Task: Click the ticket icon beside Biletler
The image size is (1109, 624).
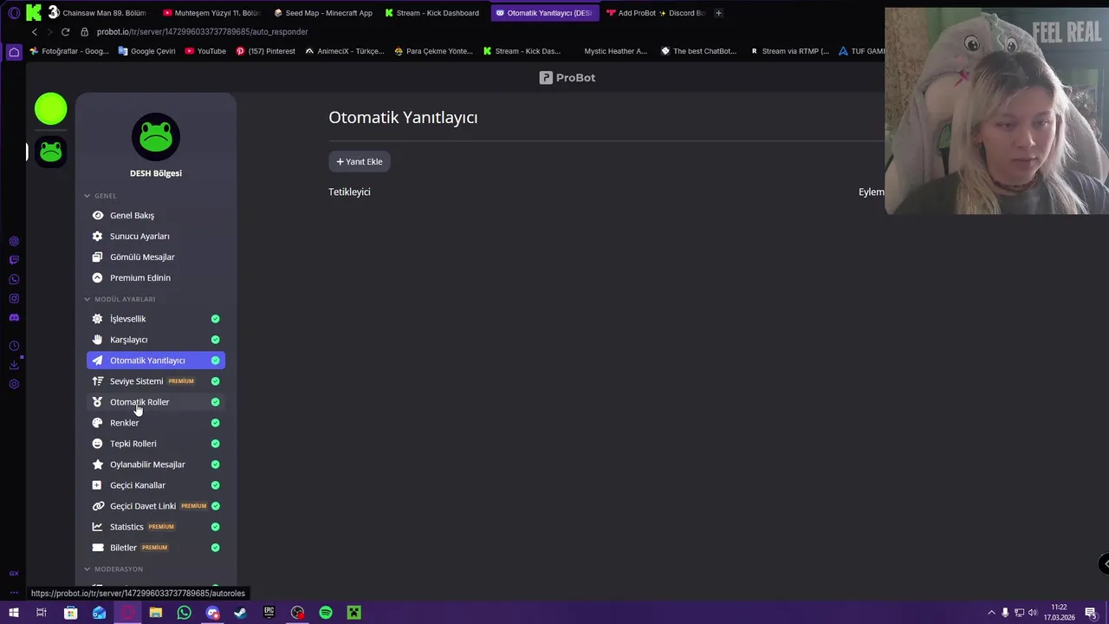Action: click(x=97, y=548)
